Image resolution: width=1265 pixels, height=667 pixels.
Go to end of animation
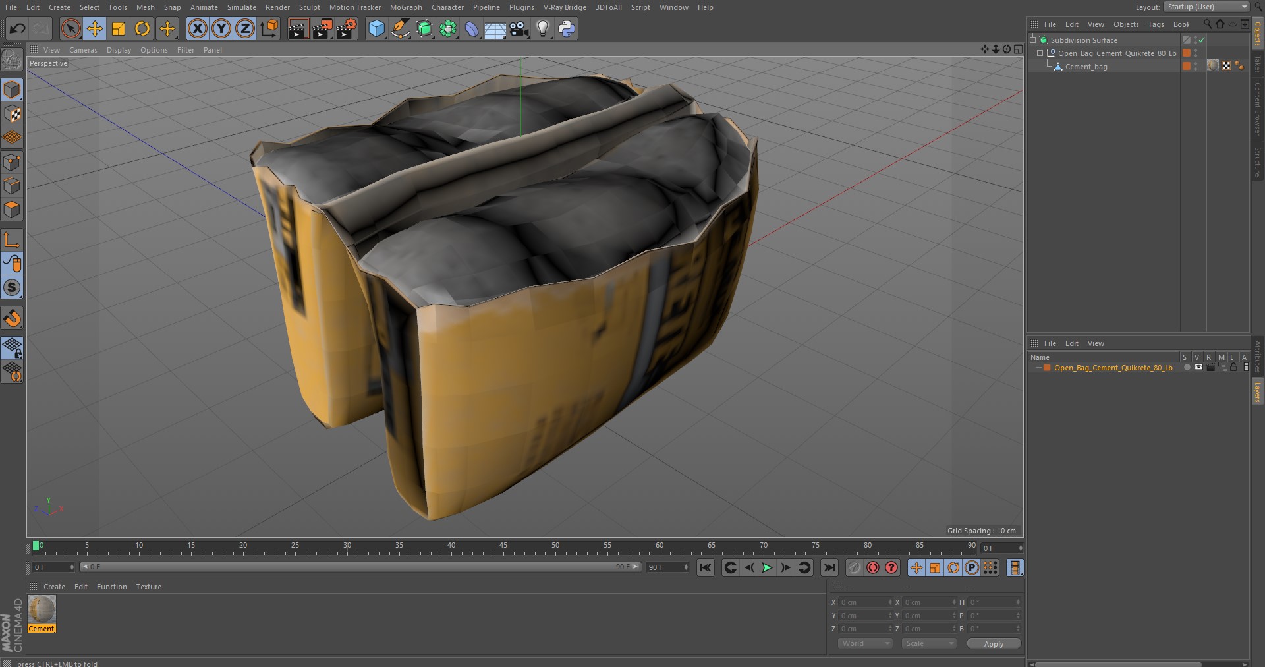click(829, 567)
